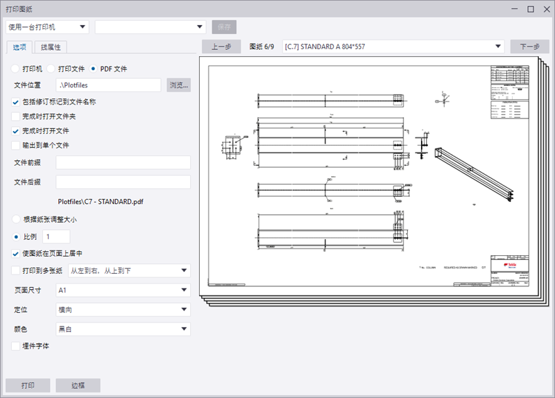Click the 文件前缀 input field
The height and width of the screenshot is (398, 555).
click(123, 162)
